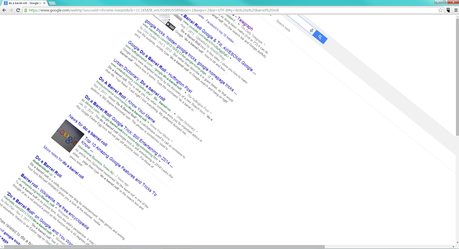Viewport: 459px width, 249px height.
Task: Open 'Urban Dictionary: Do a barrel roll' result
Action: pos(139,79)
